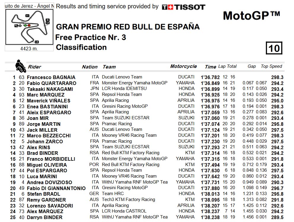Click the boxed number 10
Image resolution: width=294 pixels, height=222 pixels.
coord(274,48)
